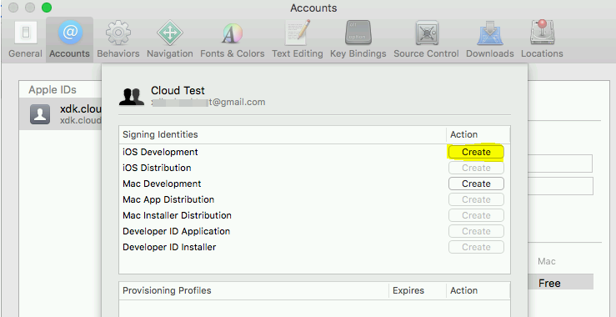Select the Accounts preferences icon
This screenshot has width=616, height=317.
[x=69, y=40]
